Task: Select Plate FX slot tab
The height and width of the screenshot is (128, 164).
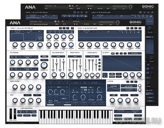Action: click(101, 103)
